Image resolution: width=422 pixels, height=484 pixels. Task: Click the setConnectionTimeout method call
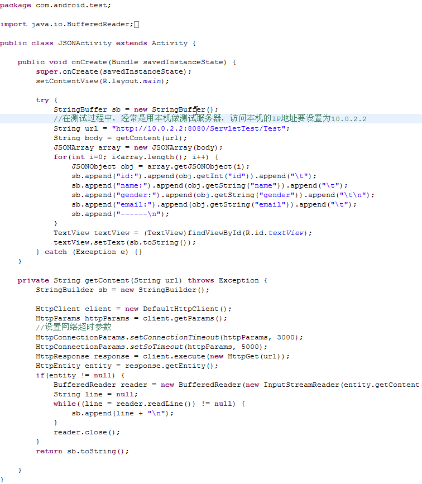click(174, 337)
